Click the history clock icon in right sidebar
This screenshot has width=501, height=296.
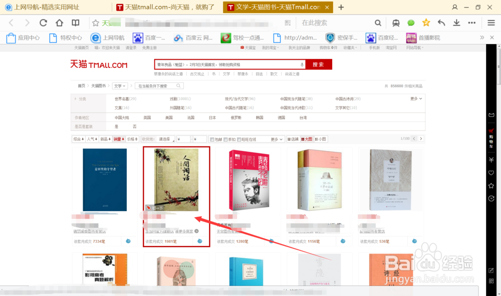click(x=491, y=198)
